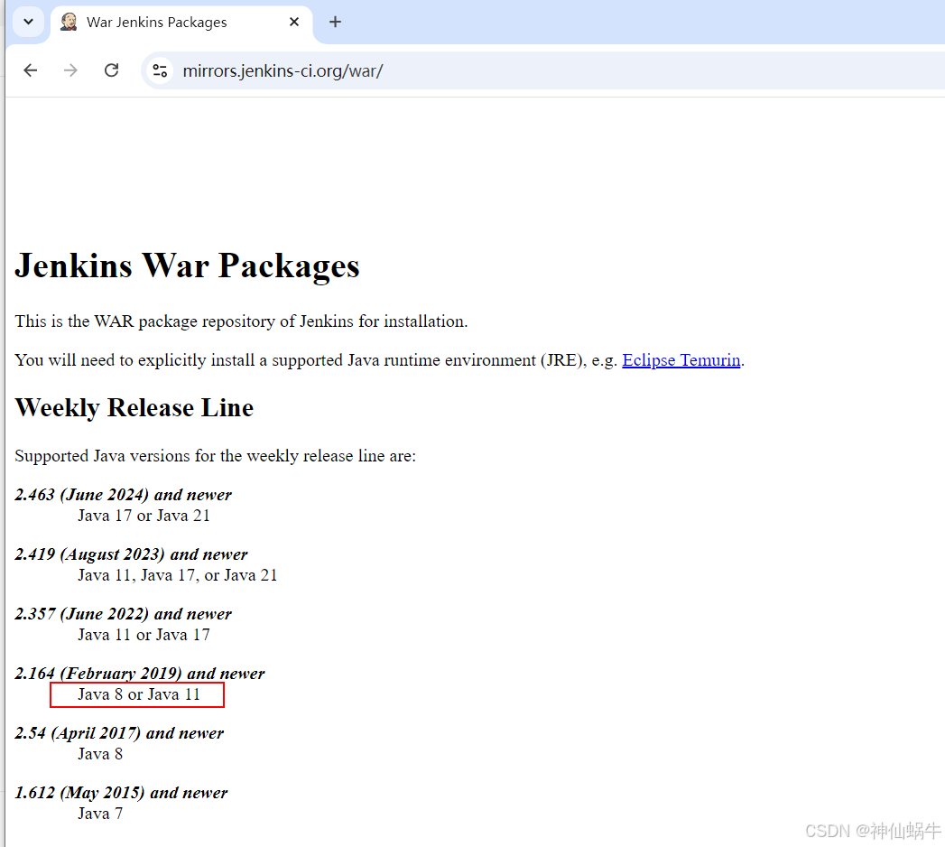Screen dimensions: 945x847
Task: Click '2.463 (June 2024) and newer'
Action: [x=123, y=494]
